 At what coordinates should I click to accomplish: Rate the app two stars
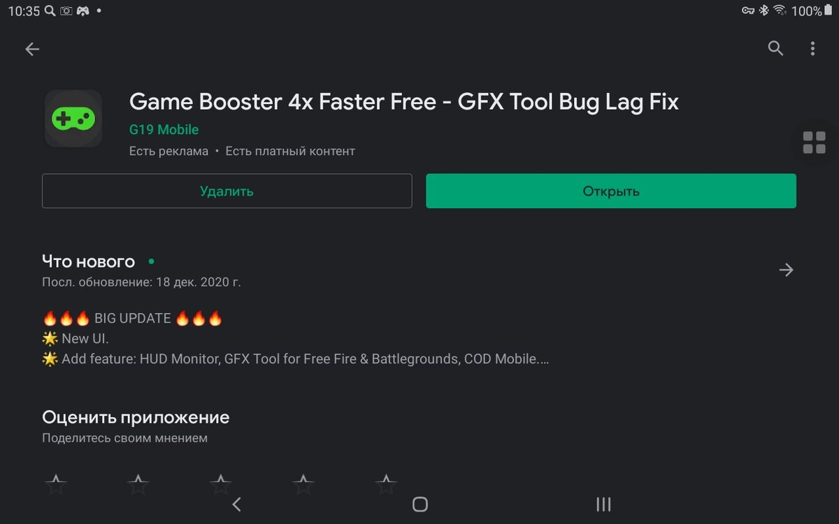pyautogui.click(x=138, y=483)
